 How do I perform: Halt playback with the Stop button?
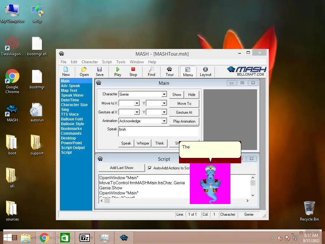click(133, 72)
